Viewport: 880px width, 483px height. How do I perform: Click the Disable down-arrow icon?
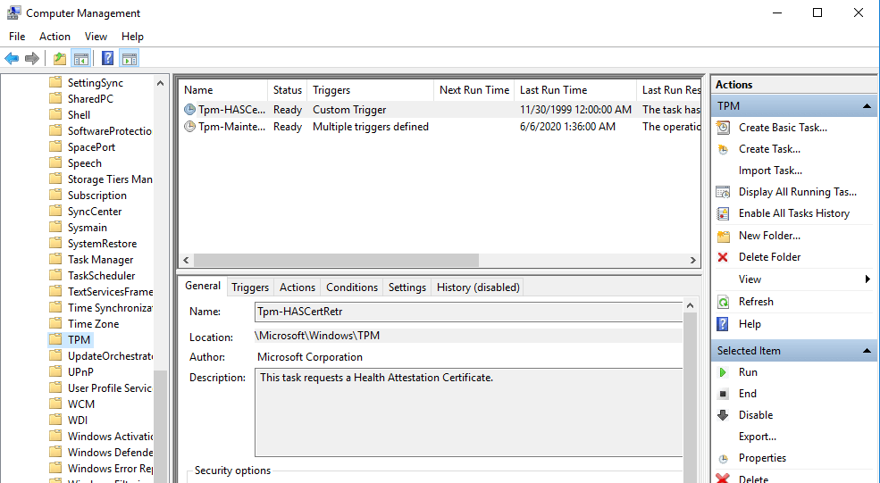click(x=723, y=415)
